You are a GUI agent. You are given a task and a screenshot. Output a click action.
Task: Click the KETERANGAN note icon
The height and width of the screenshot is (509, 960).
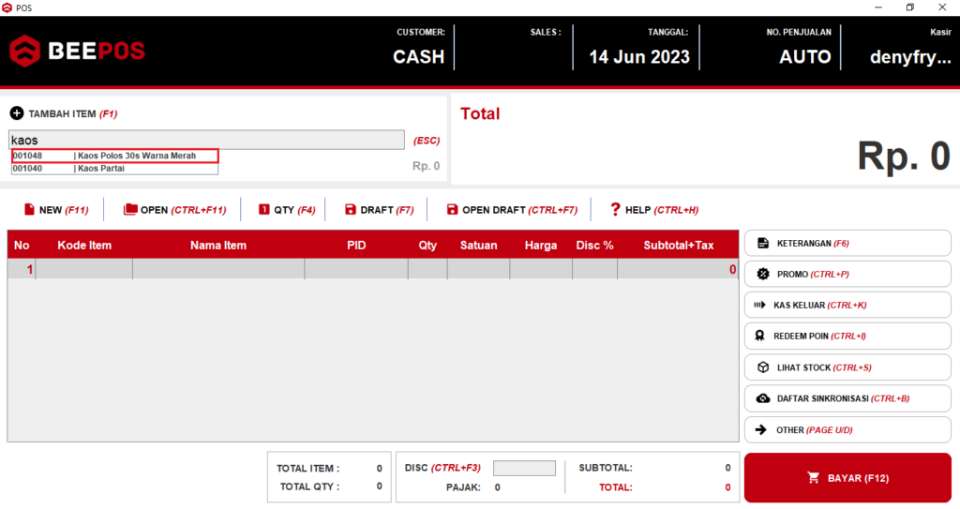763,243
